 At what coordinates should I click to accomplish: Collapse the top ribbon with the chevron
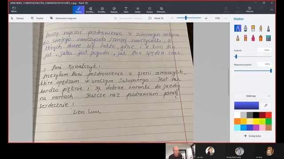click(x=272, y=10)
